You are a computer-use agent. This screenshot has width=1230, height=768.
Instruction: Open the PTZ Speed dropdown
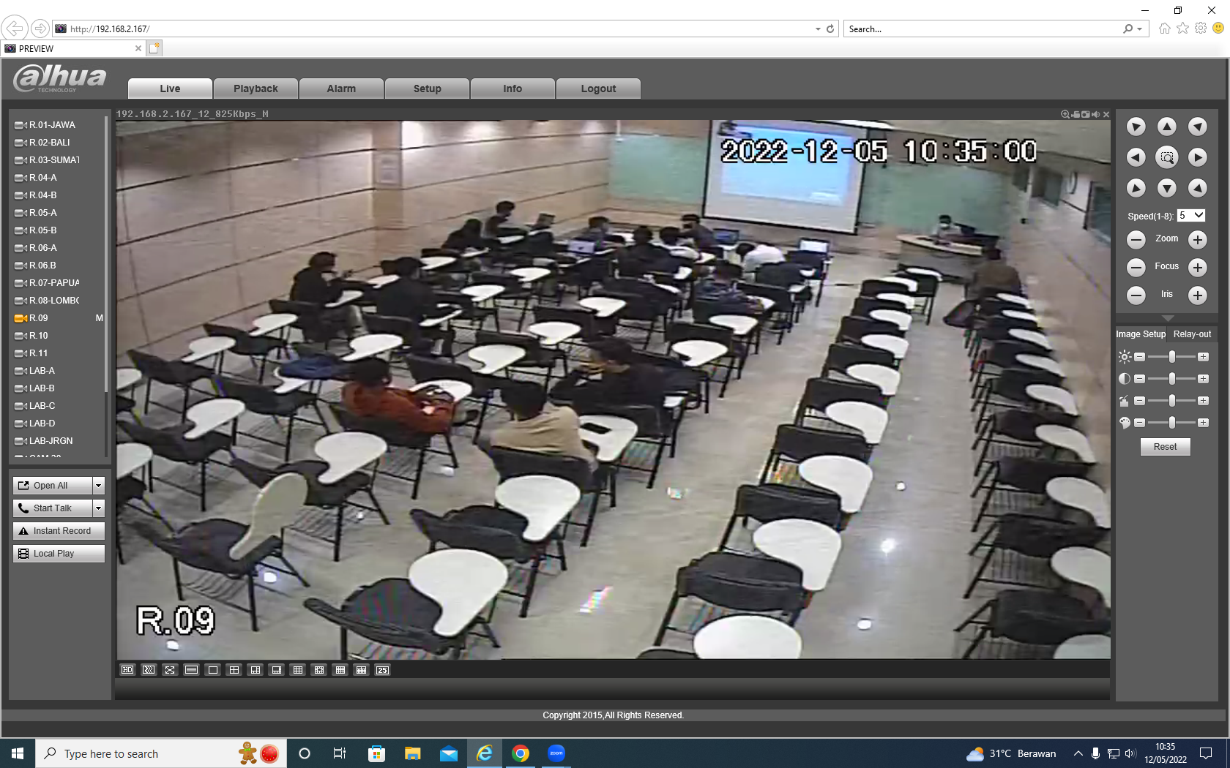click(1191, 216)
